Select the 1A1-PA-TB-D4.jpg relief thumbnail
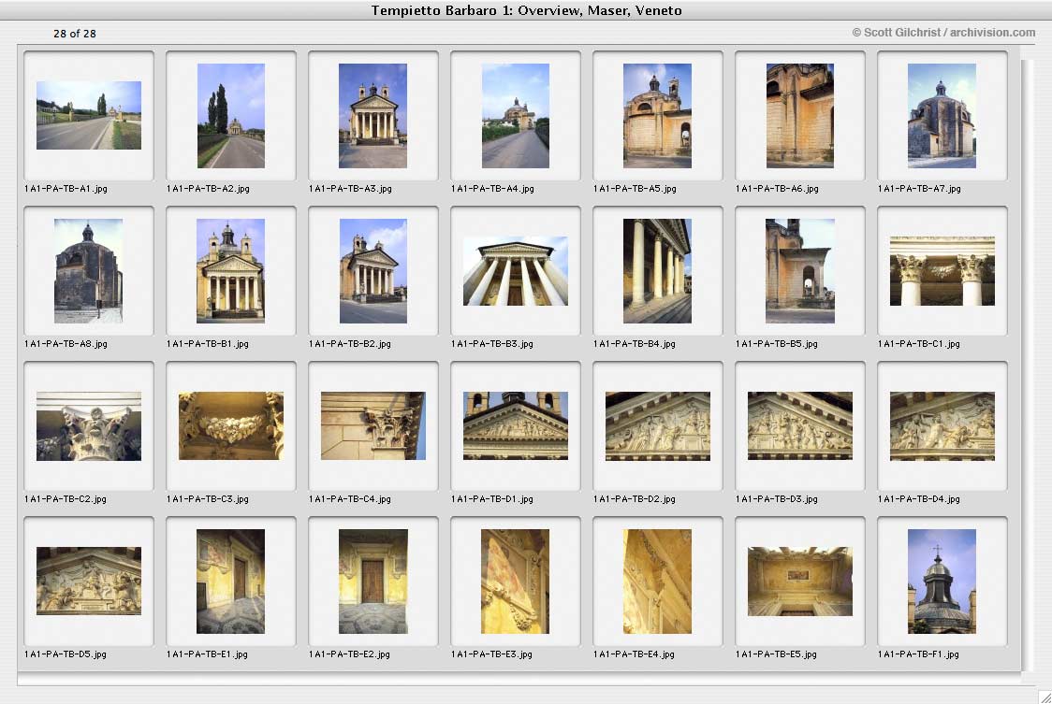Image resolution: width=1052 pixels, height=704 pixels. (x=942, y=425)
